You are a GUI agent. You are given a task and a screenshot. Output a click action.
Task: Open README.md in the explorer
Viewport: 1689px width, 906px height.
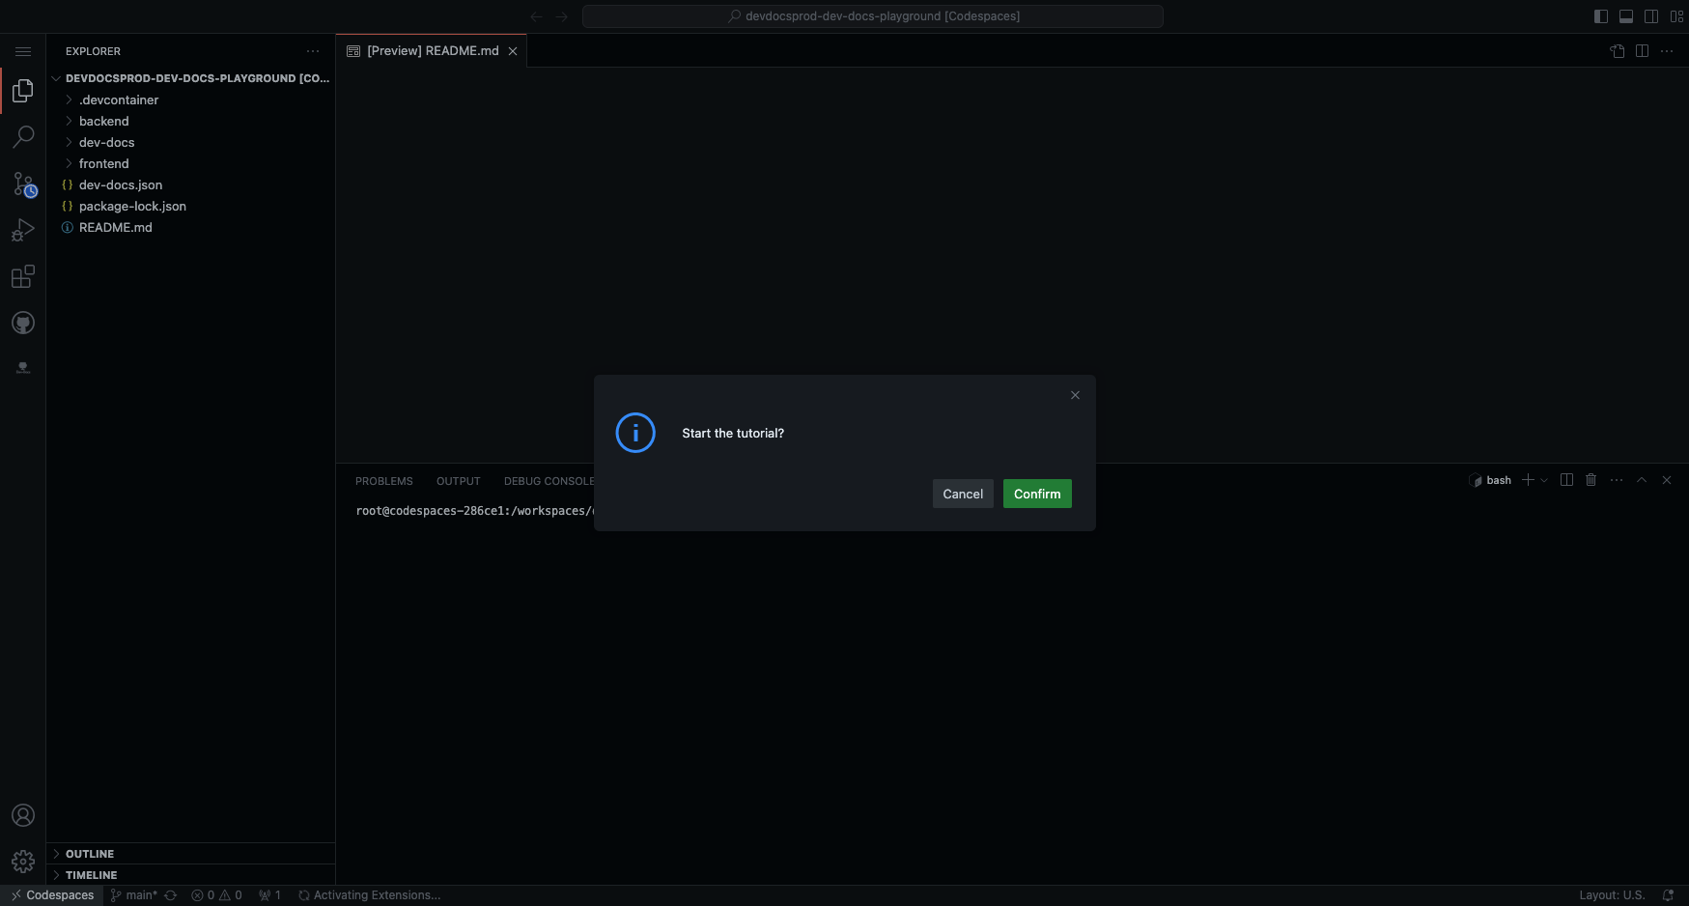coord(115,227)
